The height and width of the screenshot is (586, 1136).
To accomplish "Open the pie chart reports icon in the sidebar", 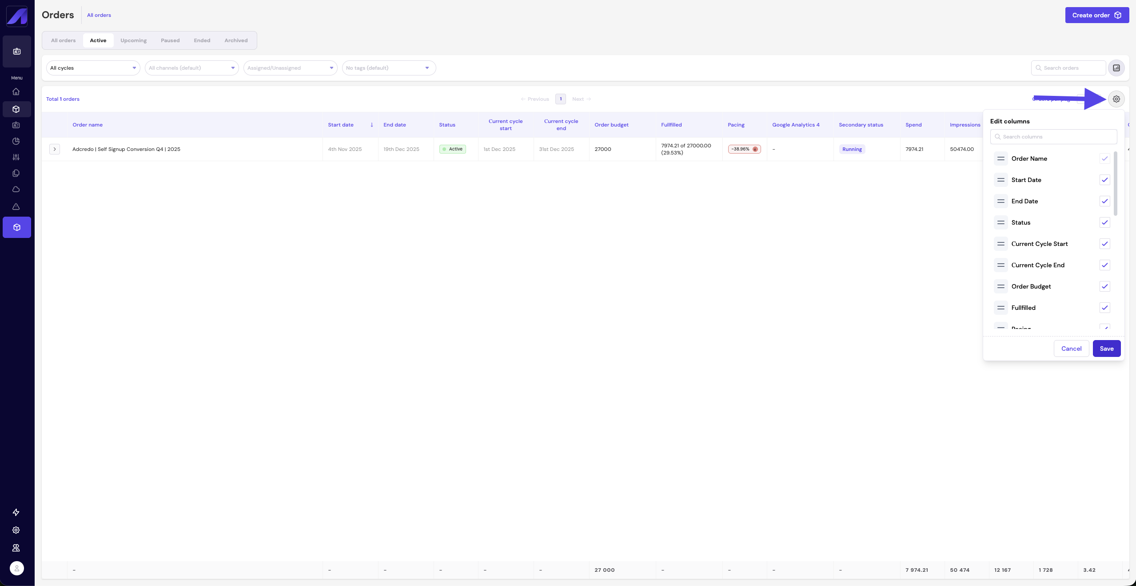I will pyautogui.click(x=16, y=141).
